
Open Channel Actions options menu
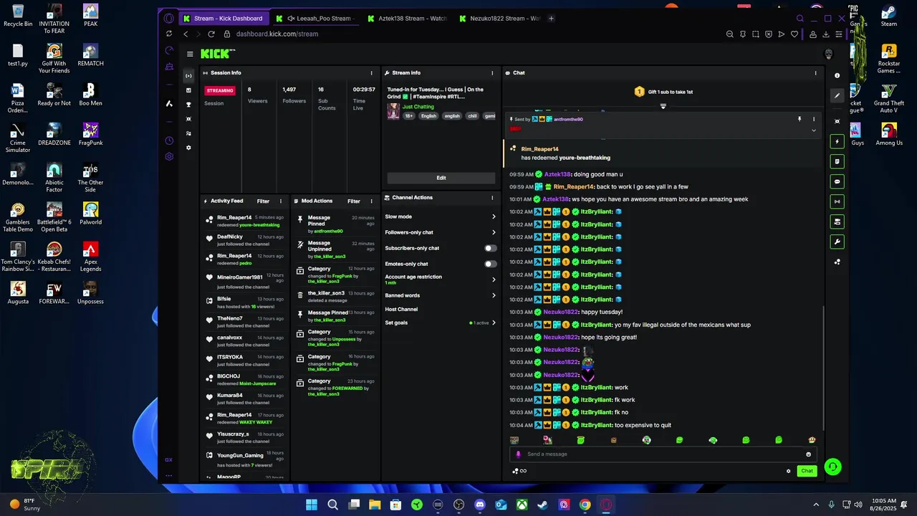pos(492,198)
